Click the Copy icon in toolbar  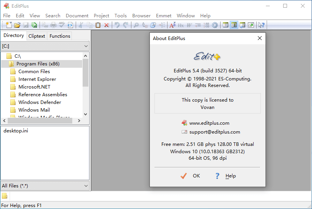[90, 25]
